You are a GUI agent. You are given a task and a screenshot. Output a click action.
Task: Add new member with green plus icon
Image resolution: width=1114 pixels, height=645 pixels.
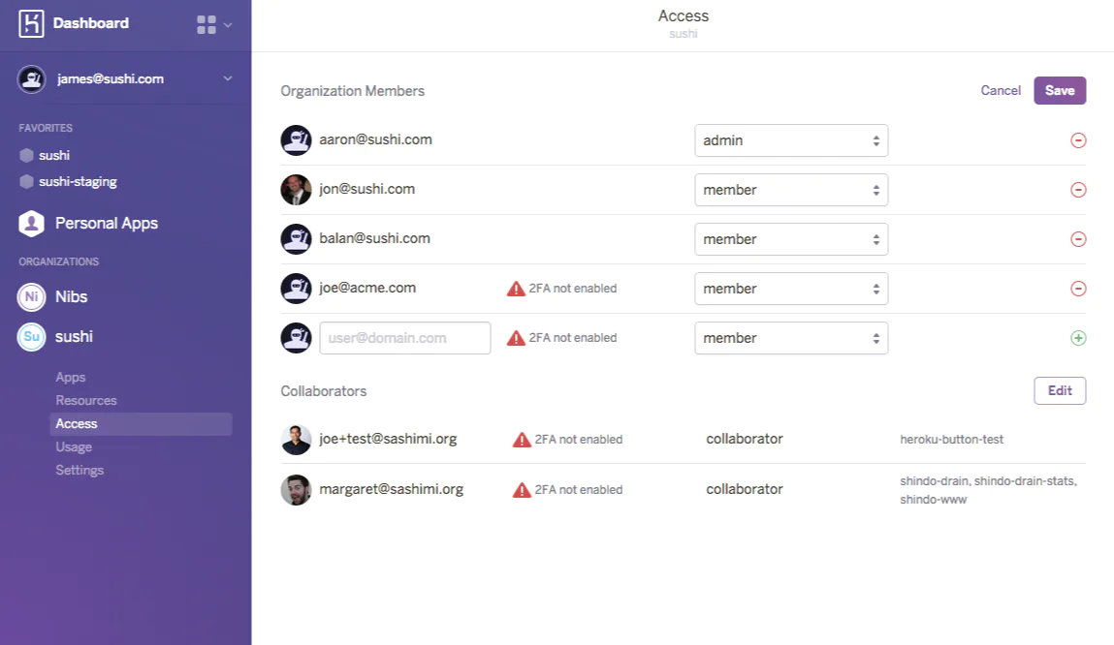tap(1078, 338)
